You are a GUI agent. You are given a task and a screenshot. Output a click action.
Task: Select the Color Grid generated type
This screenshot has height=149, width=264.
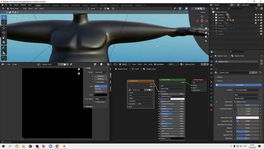[101, 91]
